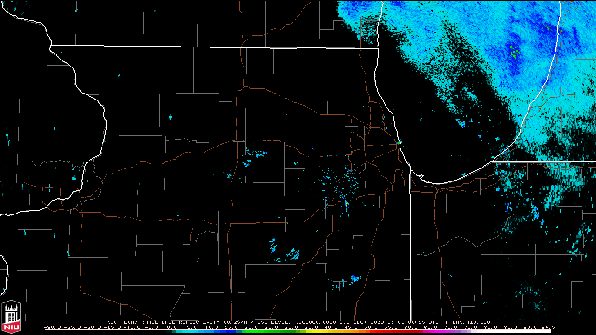Click the 75.0 label on the legend
This screenshot has height=335, width=596.
click(470, 327)
